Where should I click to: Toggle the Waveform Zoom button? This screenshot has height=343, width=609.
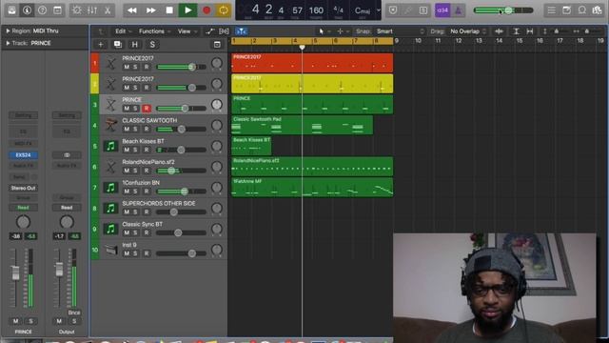[499, 31]
